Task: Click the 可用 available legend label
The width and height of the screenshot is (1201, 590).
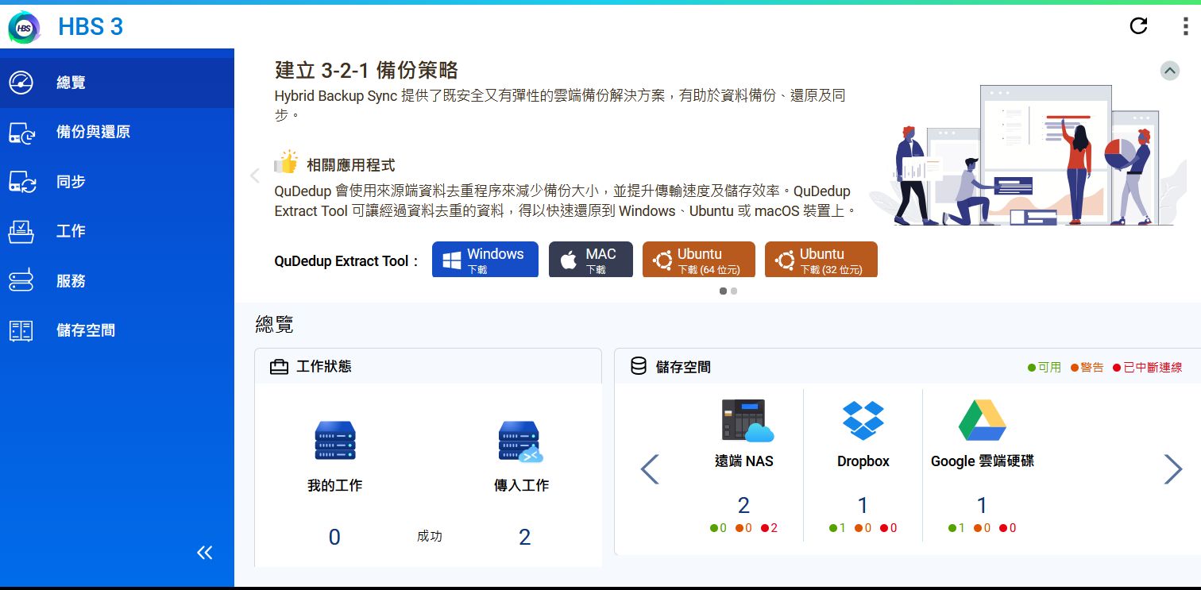Action: [x=1049, y=368]
